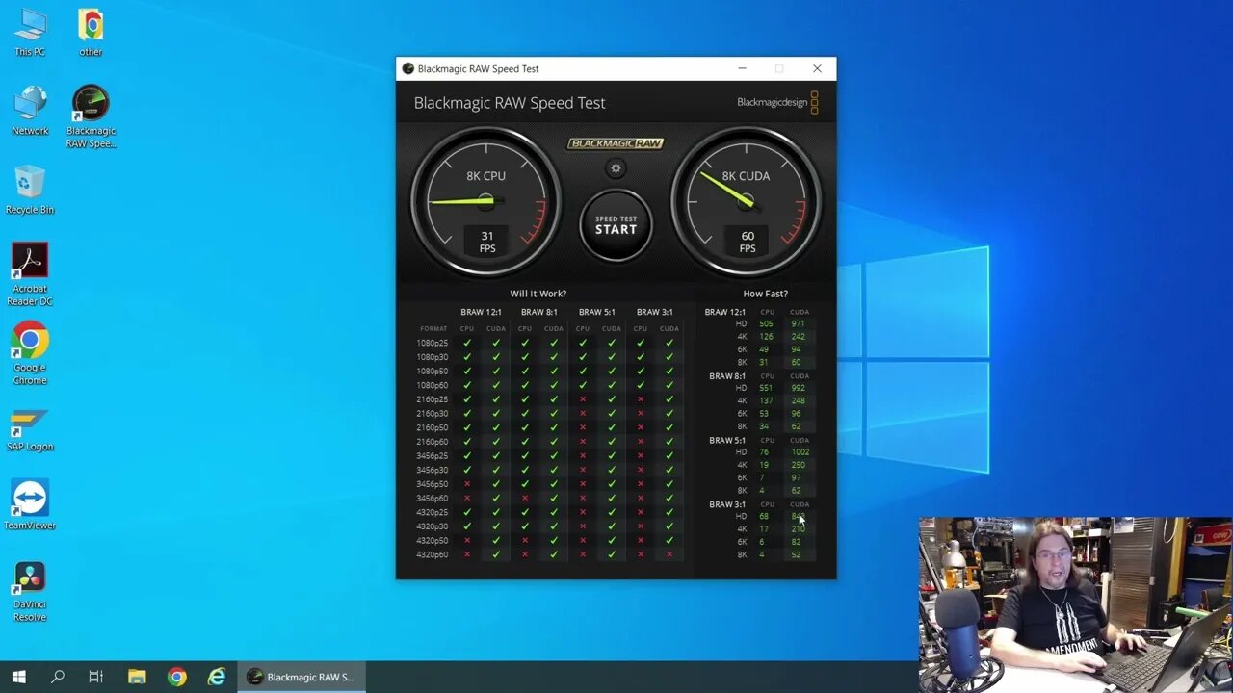Click the value 1002 under BRAW 5:1
This screenshot has width=1233, height=693.
(800, 452)
